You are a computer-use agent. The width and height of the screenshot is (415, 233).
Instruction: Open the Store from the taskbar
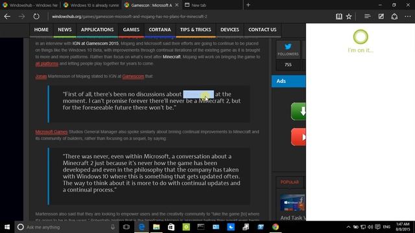click(171, 227)
